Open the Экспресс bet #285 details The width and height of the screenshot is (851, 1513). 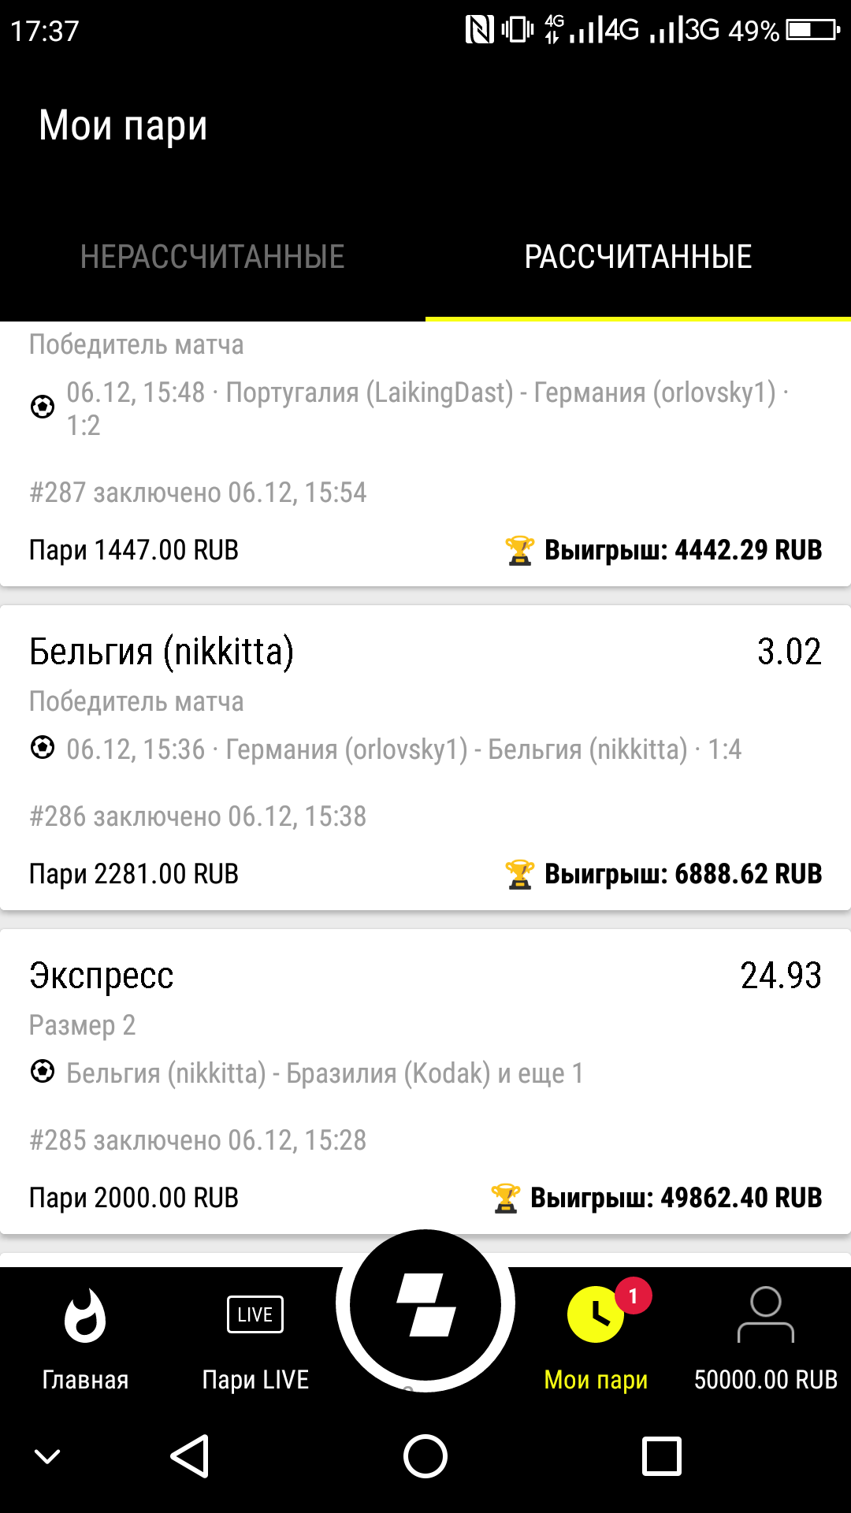click(425, 1081)
